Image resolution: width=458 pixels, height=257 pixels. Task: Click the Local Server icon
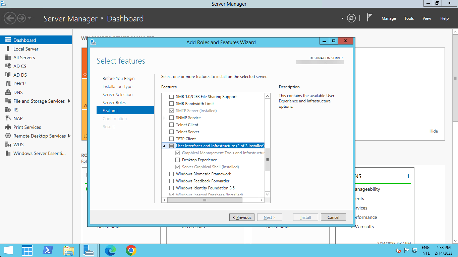8,49
